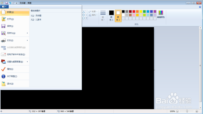
Task: Click the 打印(P) menu entry
Action: pos(15,40)
